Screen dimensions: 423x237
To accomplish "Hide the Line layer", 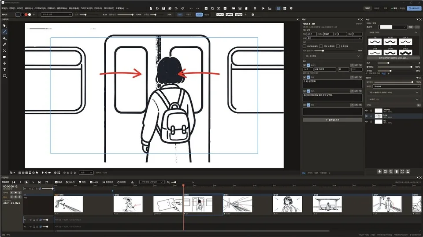I will 366,116.
